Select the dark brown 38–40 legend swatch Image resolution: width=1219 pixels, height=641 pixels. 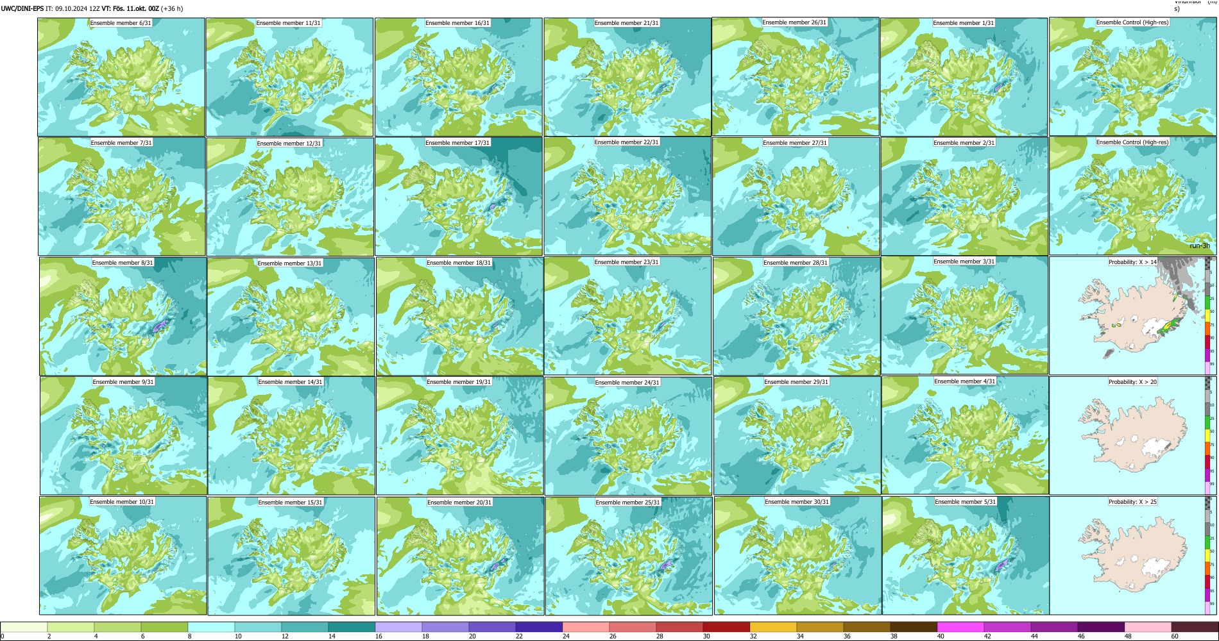[914, 627]
